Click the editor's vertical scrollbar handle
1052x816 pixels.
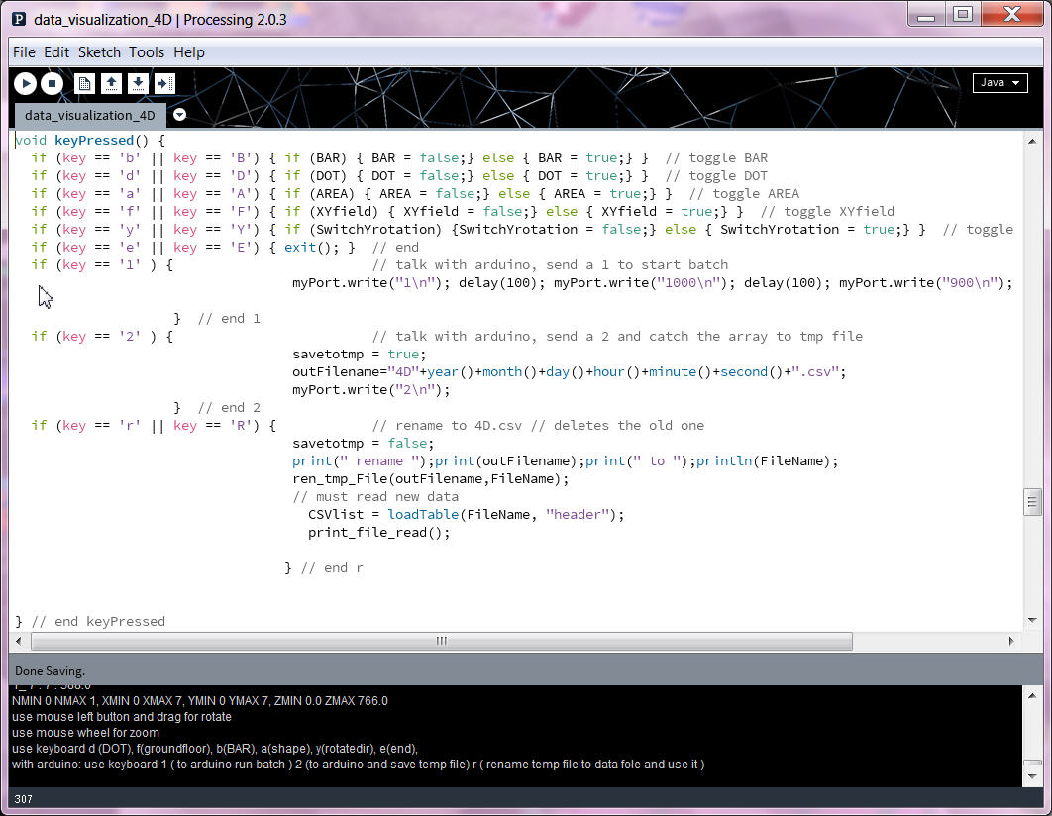(1031, 502)
